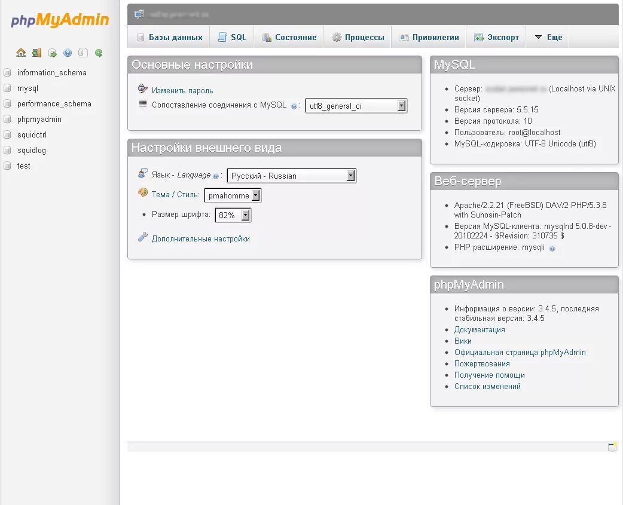Open help icon next to MySQL collation label

294,106
